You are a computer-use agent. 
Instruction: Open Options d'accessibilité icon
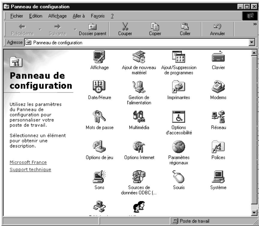pyautogui.click(x=179, y=117)
